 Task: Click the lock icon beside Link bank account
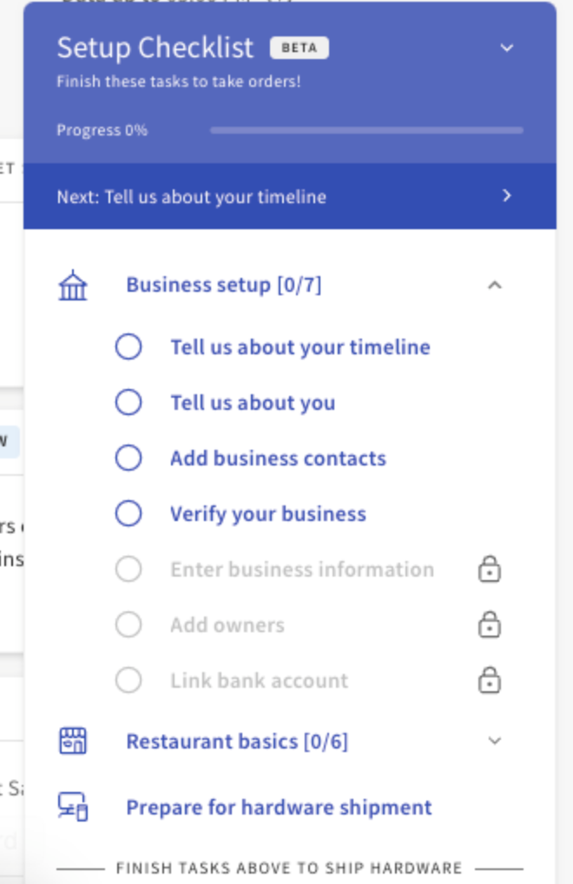click(x=491, y=681)
